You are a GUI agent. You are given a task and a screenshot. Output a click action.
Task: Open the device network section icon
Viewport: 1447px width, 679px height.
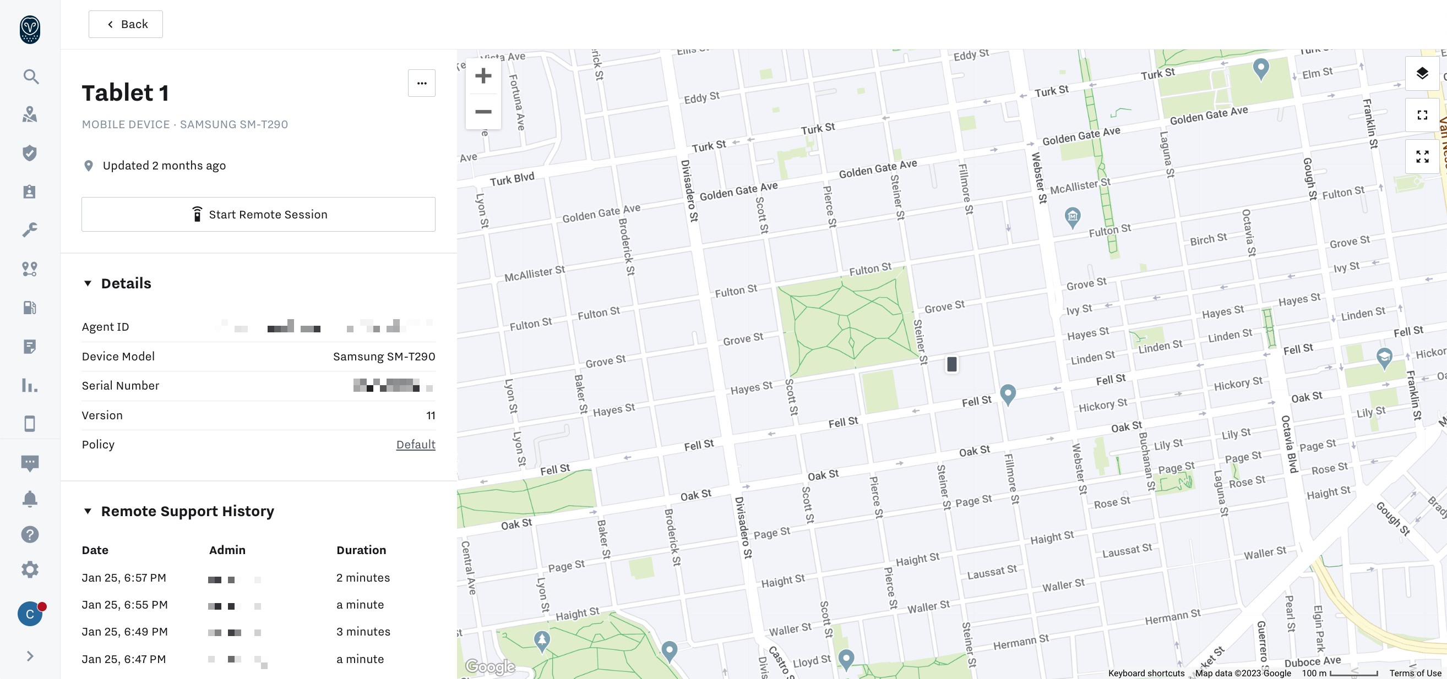30,270
